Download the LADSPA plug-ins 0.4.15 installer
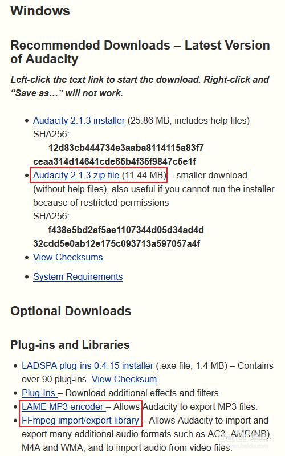Viewport: 285px width, 456px height. 87,365
